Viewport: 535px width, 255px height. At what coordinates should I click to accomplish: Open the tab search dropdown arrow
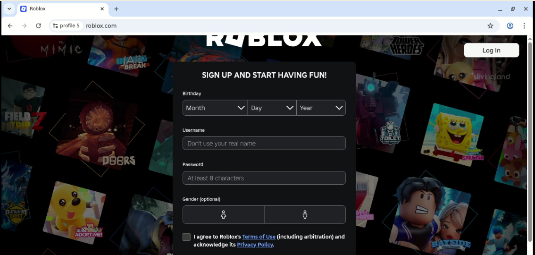coord(9,9)
